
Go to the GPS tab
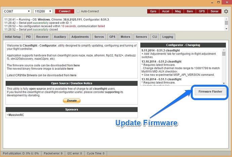coord(112,37)
